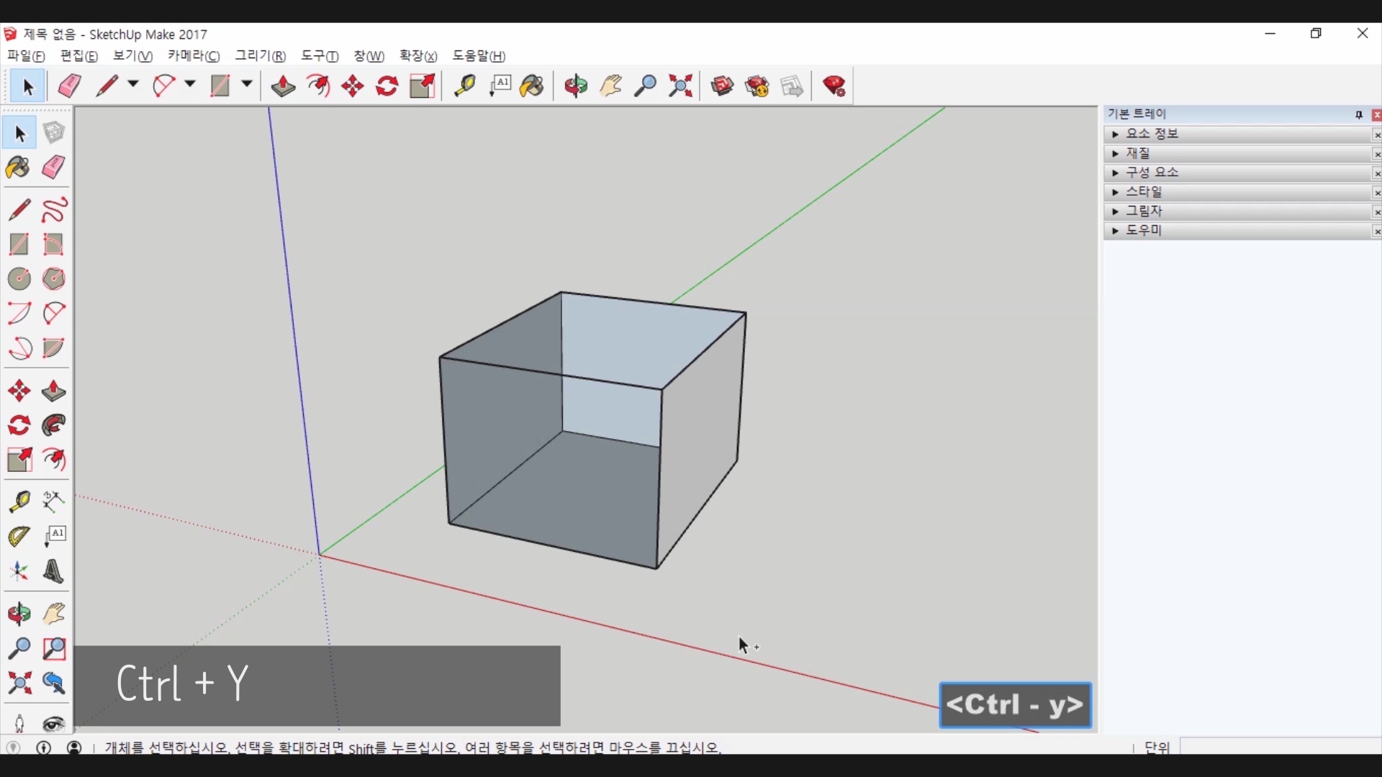Click the geo-location status bar icon

pyautogui.click(x=13, y=748)
